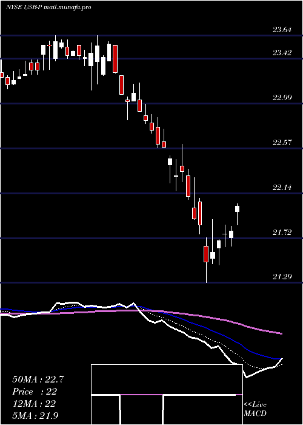The height and width of the screenshot is (425, 303).
Task: Click the 23.42 price level label
Action: tap(282, 52)
